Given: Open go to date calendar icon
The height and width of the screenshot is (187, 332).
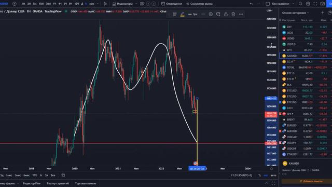Looking at the screenshot, I should [x=63, y=175].
